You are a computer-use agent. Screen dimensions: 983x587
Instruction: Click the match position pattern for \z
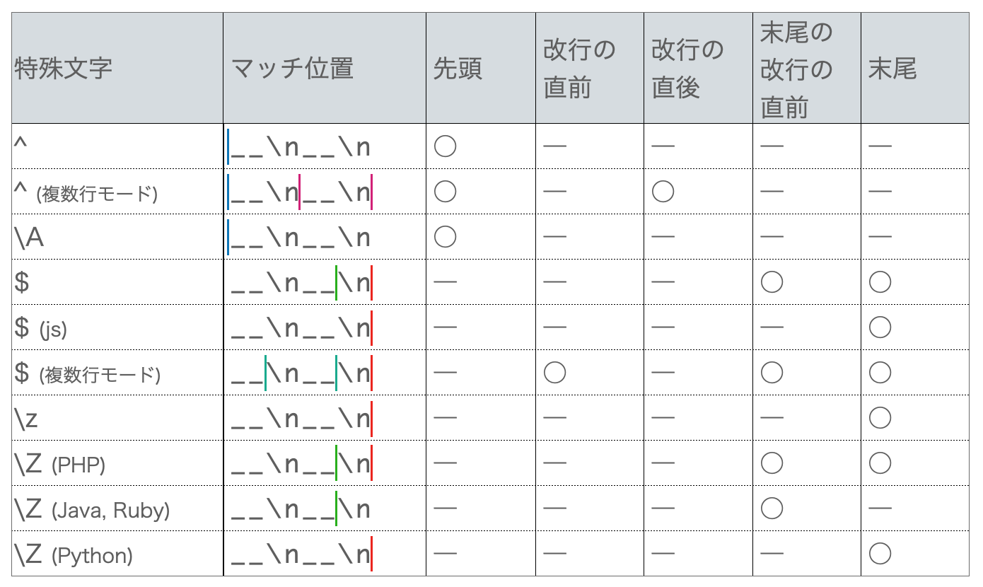[301, 419]
